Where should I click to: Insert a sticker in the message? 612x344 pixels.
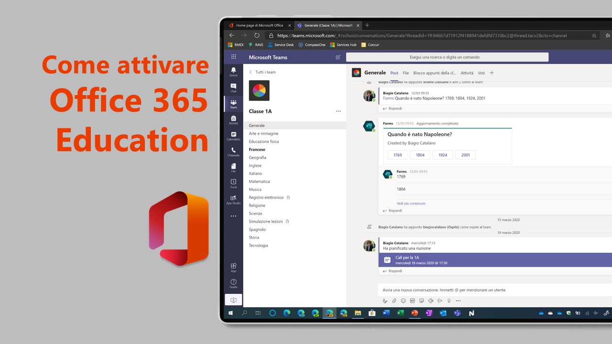421,301
